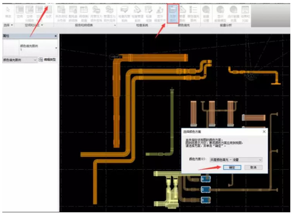Viewport: 293px width, 215px height.
Task: Expand the Spaces and Zones panel dropdown
Action: [x=34, y=25]
